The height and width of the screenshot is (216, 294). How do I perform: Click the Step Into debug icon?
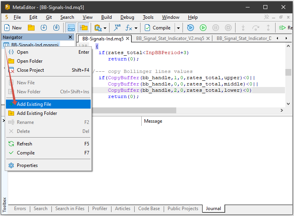pos(243,28)
